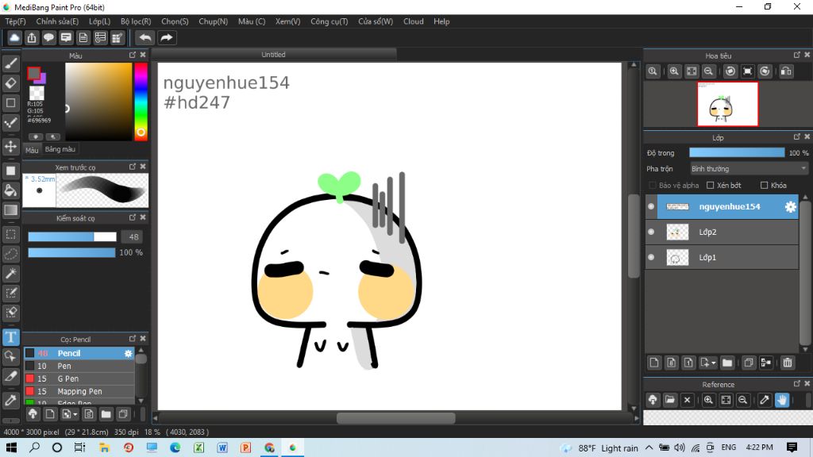Open the Tệp(F) menu
813x457 pixels.
[16, 21]
